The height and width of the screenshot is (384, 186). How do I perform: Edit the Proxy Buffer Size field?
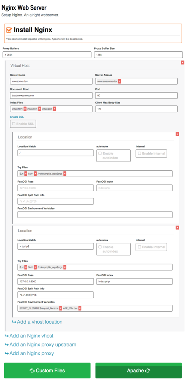138,55
